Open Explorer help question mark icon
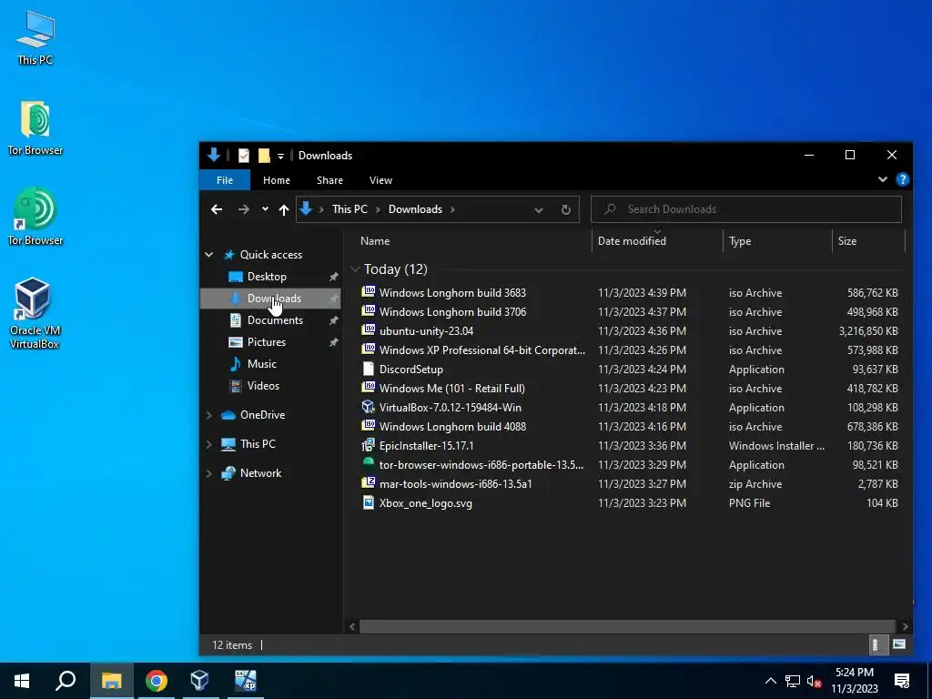The width and height of the screenshot is (932, 699). [x=902, y=179]
